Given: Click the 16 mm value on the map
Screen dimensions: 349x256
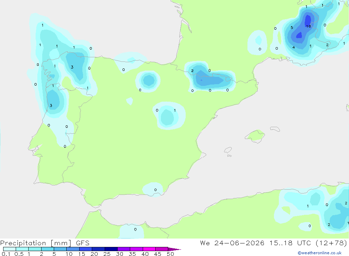Looking at the screenshot, I should (308, 26).
